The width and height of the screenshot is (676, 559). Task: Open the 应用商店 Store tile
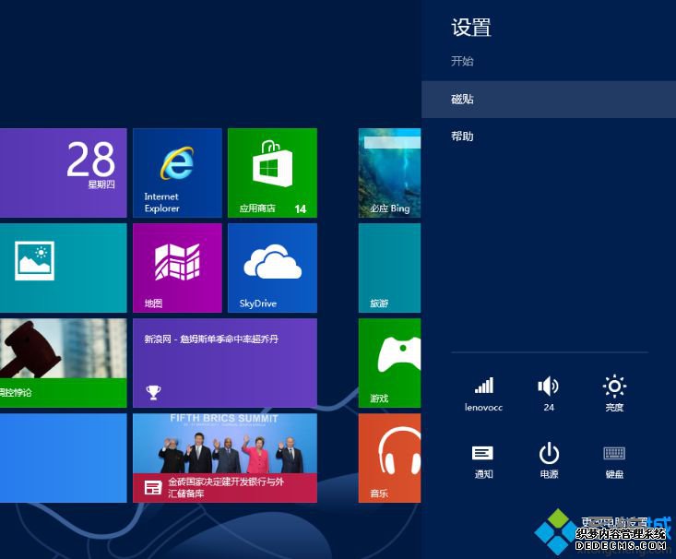pyautogui.click(x=272, y=172)
